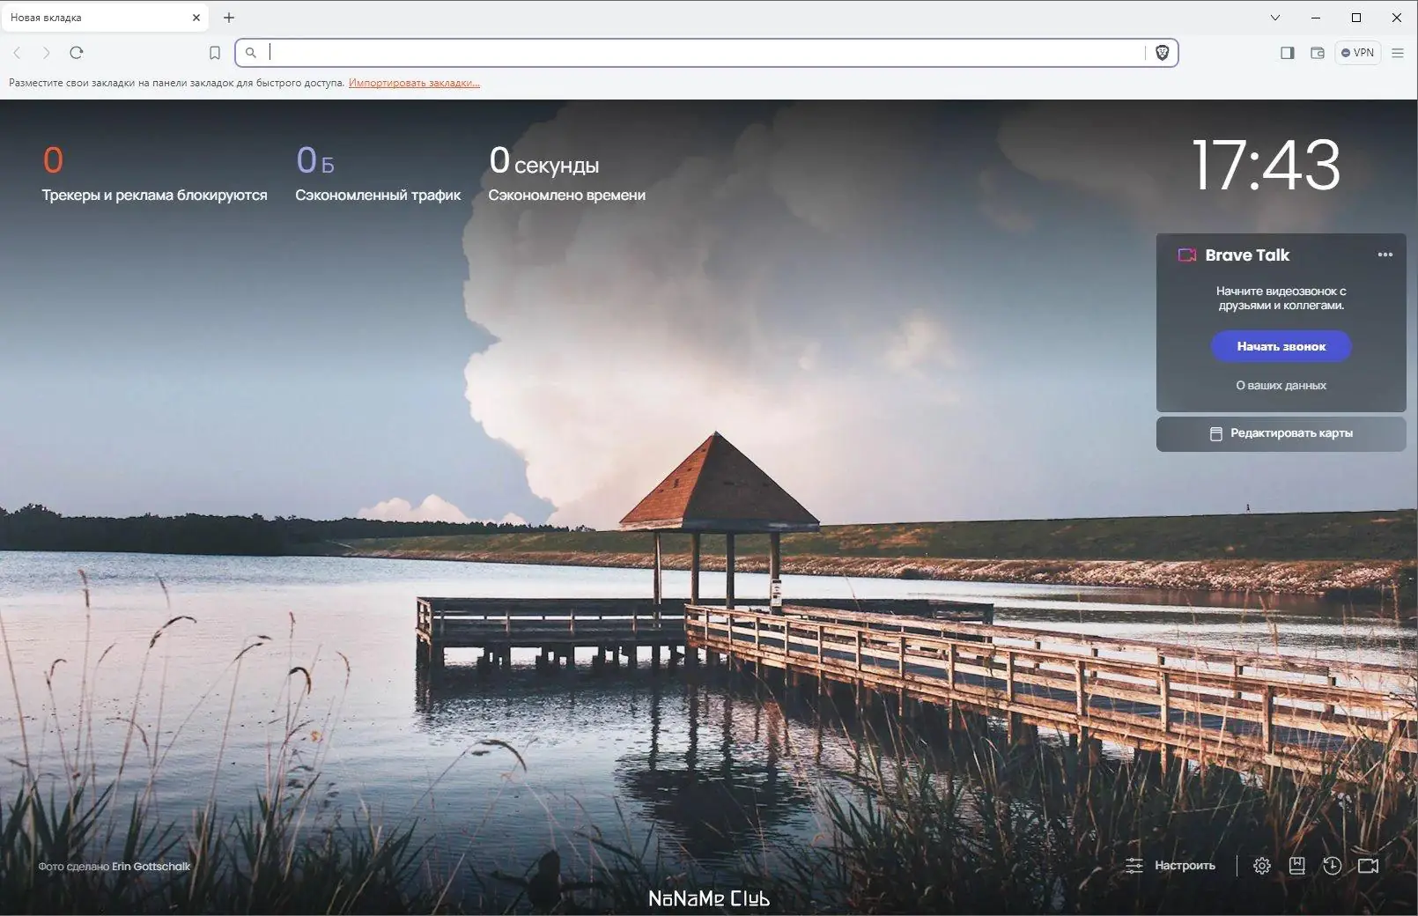Open the tab search dropdown arrow

pyautogui.click(x=1275, y=18)
